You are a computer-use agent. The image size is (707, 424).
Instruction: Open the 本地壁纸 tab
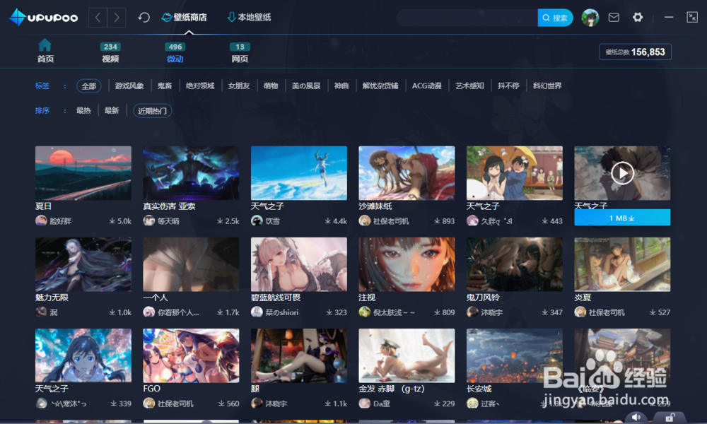[x=249, y=18]
